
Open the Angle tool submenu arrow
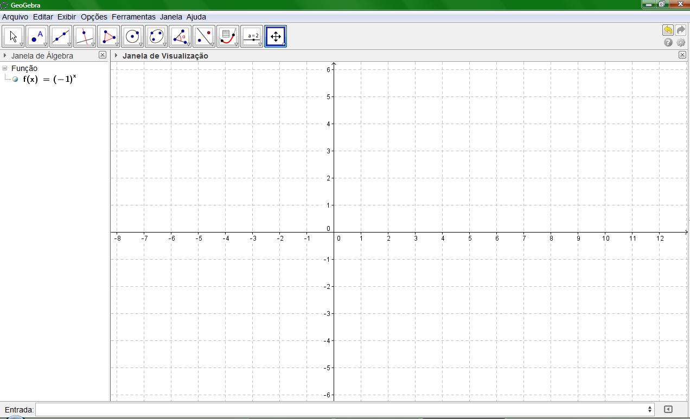coord(189,44)
